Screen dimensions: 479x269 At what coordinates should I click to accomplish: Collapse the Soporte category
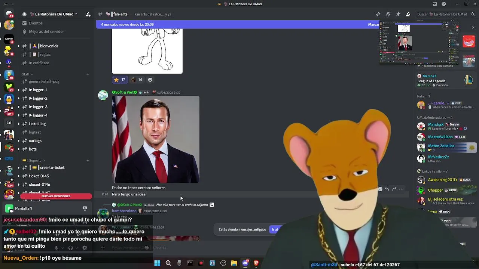(x=34, y=160)
